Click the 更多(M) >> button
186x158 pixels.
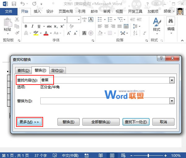(x=29, y=122)
